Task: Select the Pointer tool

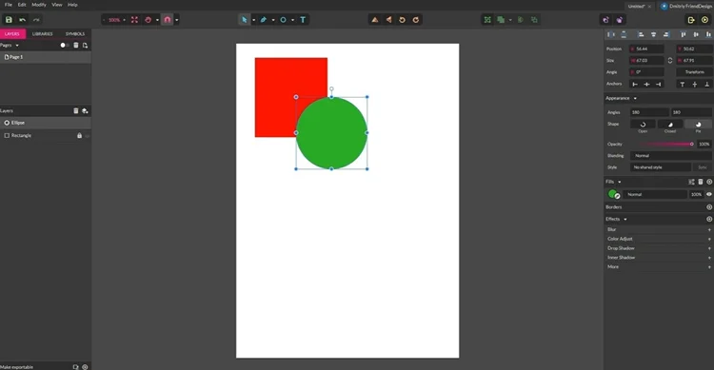Action: [244, 20]
